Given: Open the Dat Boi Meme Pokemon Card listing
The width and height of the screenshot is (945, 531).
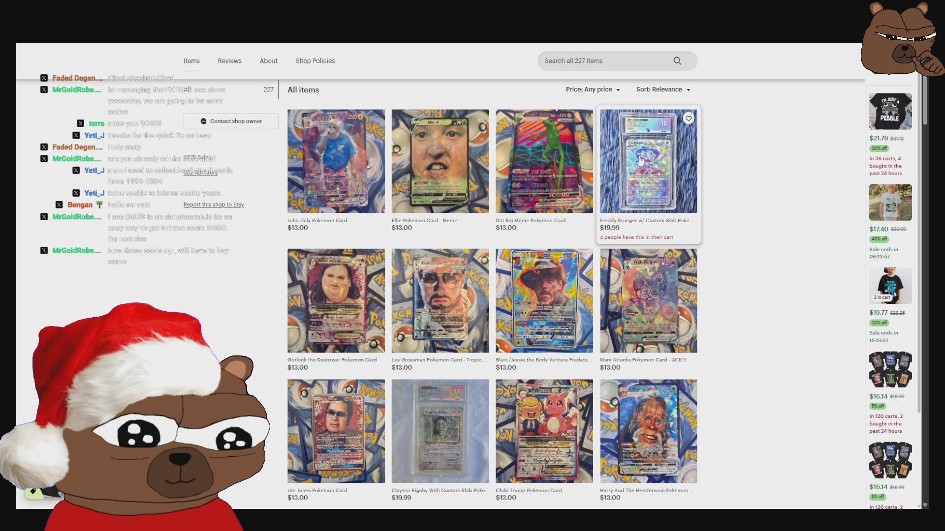Looking at the screenshot, I should point(544,161).
